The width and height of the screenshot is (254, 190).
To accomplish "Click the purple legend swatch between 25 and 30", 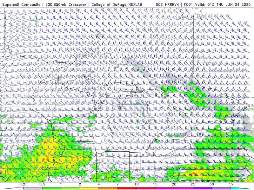I will (202, 188).
